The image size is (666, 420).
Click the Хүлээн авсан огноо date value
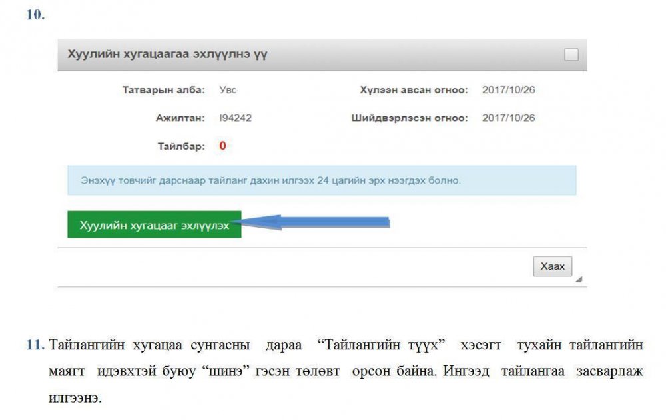(x=508, y=90)
